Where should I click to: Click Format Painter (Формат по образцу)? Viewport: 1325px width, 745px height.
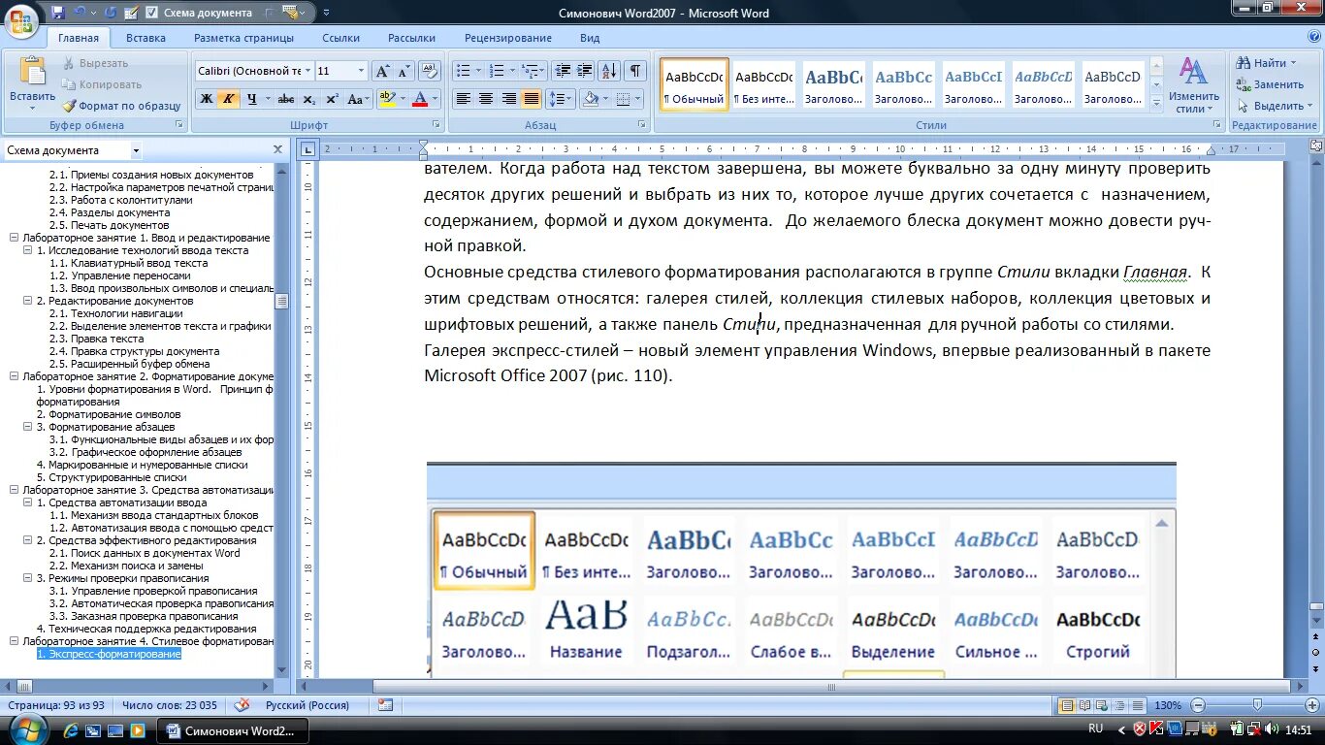122,106
